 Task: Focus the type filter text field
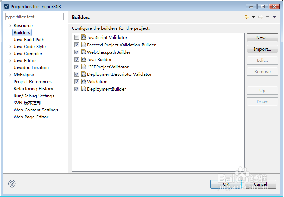34,17
